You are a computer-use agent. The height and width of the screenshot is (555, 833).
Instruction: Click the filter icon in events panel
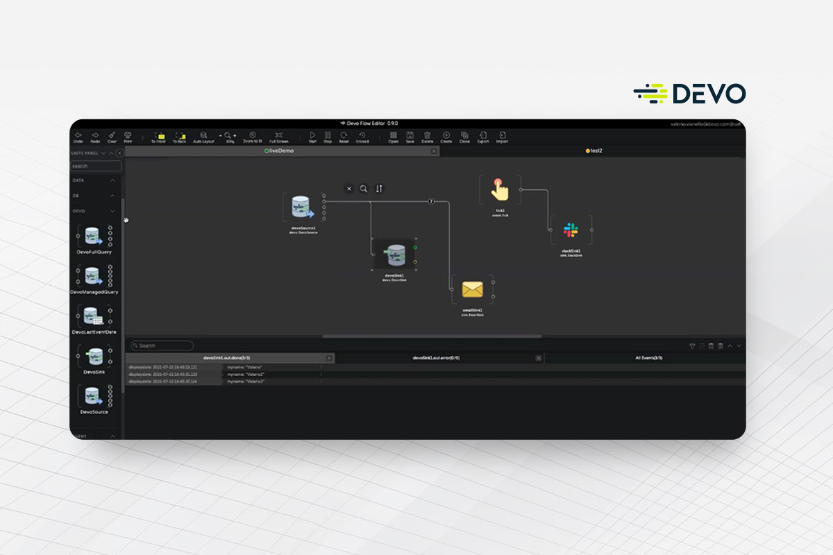click(x=692, y=345)
